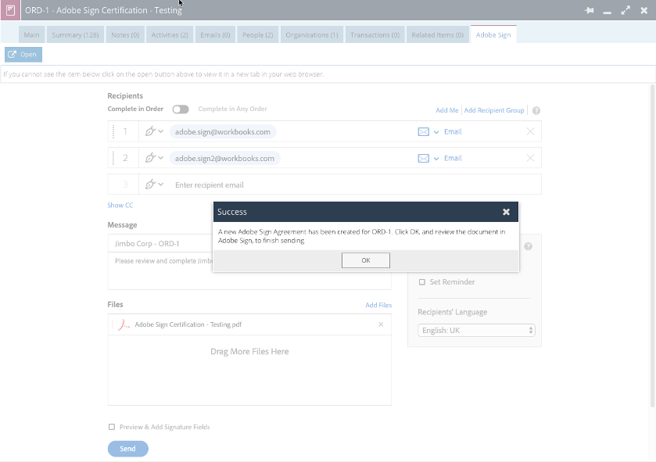Expand role dropdown chevron for recipient 3

coord(160,184)
